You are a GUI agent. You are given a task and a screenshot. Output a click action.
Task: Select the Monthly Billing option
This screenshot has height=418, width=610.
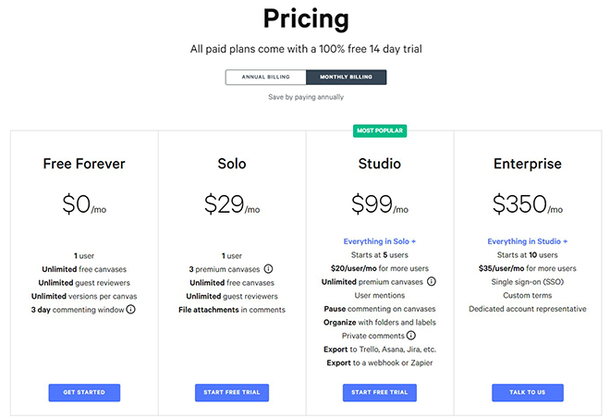[x=347, y=77]
